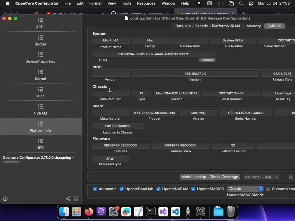Viewport: 295px width, 221px height.
Task: Open Control Center in menu bar
Action: tap(251, 3)
